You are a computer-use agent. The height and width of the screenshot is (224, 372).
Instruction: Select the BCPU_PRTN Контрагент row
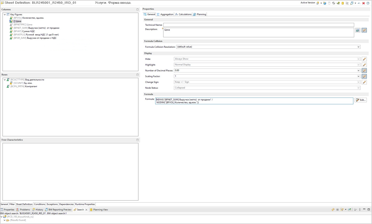coord(24,87)
